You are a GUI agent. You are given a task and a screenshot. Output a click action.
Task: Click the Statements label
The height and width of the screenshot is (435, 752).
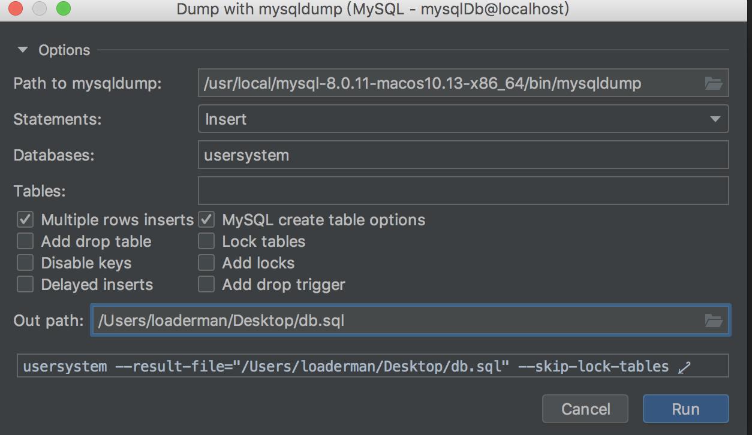point(58,119)
